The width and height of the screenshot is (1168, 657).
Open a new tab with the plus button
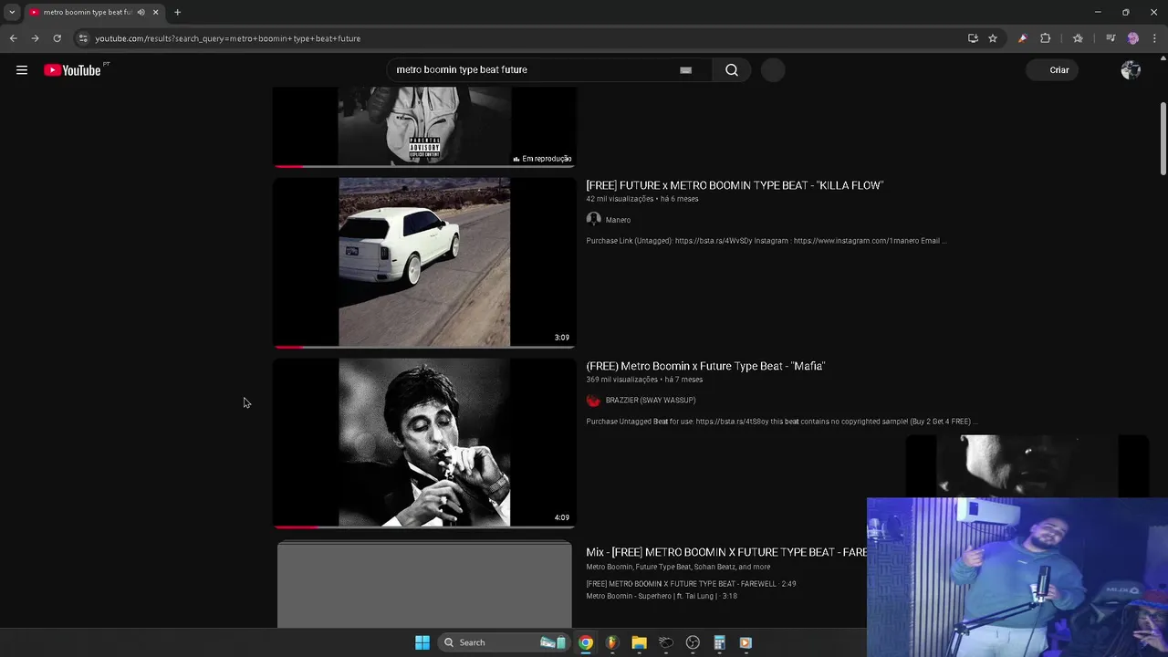pos(177,12)
